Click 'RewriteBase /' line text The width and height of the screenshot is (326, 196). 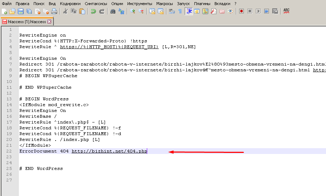(x=38, y=116)
